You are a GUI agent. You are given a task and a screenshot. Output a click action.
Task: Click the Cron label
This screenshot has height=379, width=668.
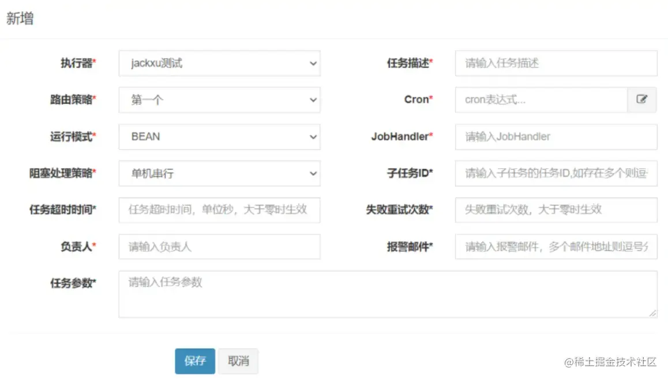pos(418,100)
